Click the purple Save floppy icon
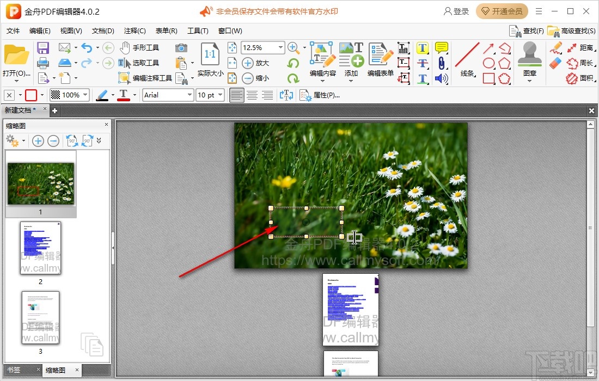 [43, 48]
